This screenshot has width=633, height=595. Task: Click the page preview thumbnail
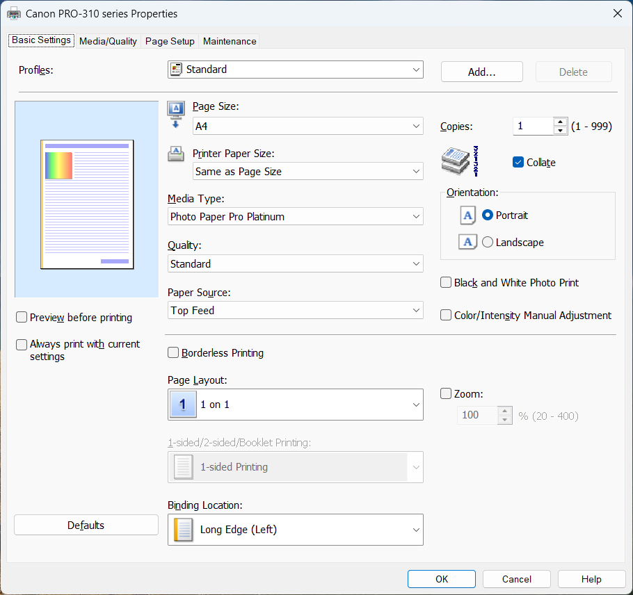(x=87, y=204)
